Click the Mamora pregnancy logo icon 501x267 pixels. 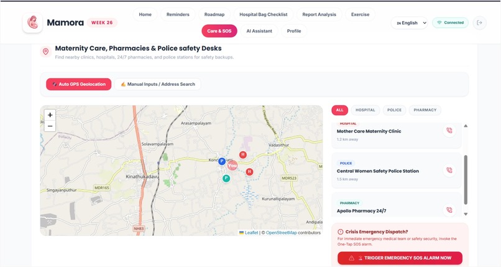[x=32, y=22]
